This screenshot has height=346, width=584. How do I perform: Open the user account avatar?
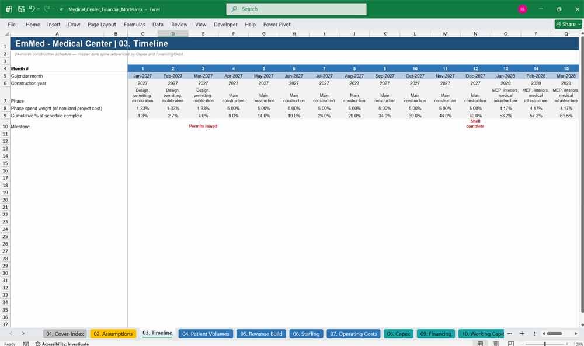tap(523, 9)
